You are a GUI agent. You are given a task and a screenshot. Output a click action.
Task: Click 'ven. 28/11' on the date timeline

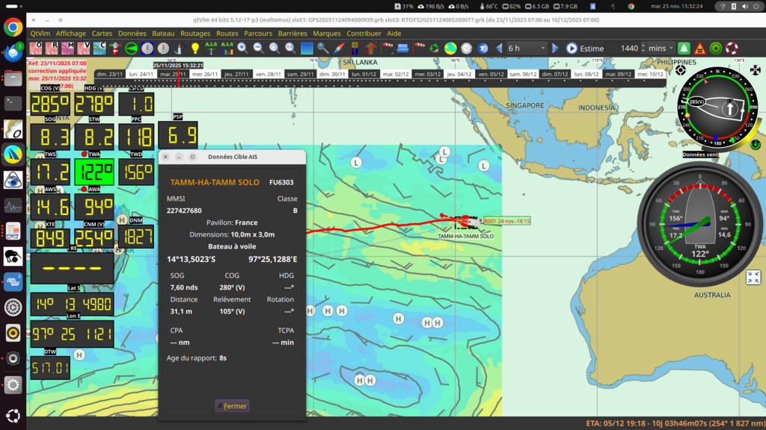pyautogui.click(x=269, y=74)
